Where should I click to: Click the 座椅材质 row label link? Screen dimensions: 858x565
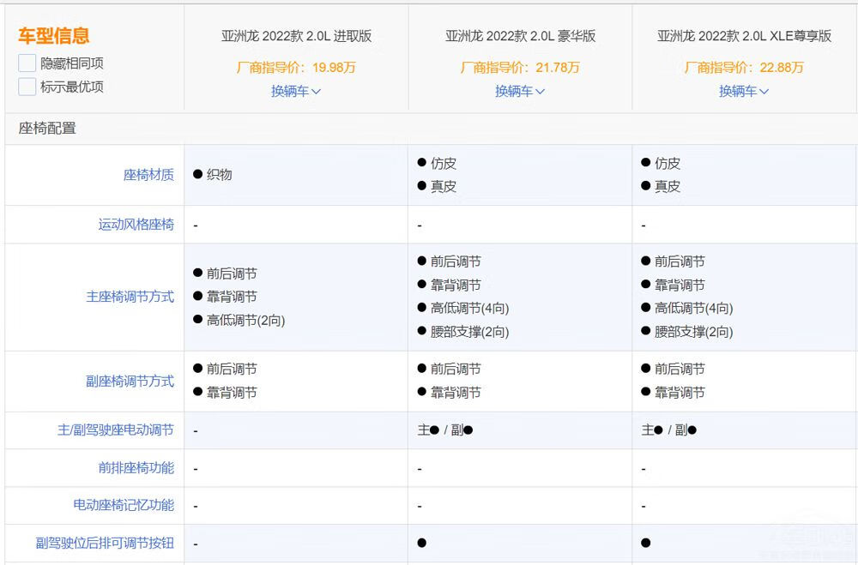pos(148,175)
